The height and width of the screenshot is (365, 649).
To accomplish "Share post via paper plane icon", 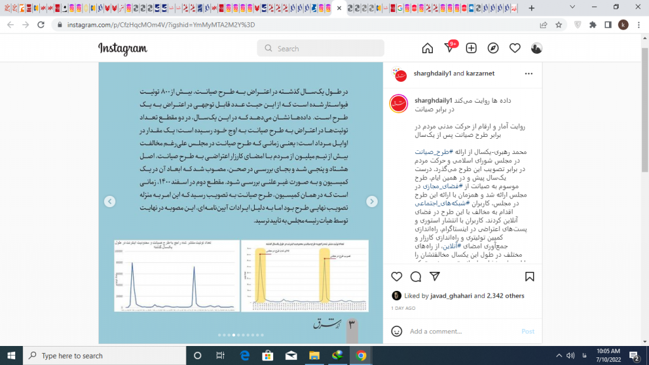I will 435,276.
